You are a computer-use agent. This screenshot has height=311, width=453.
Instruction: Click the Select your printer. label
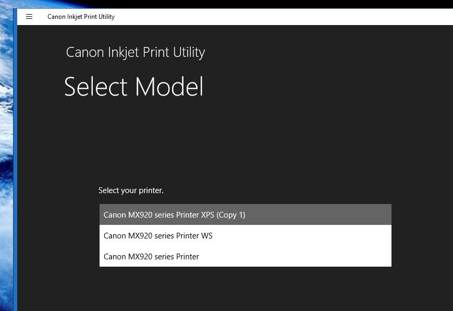tap(131, 190)
